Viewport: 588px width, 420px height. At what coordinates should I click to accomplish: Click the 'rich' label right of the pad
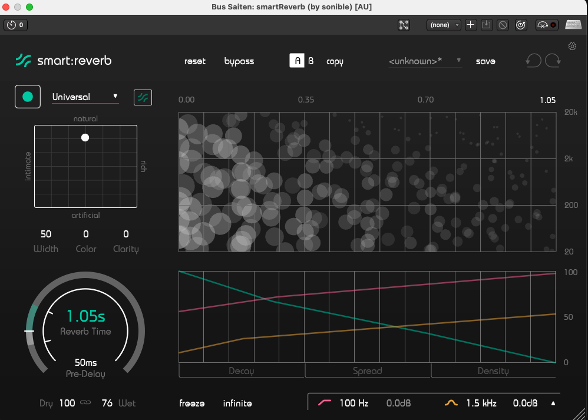tap(143, 166)
